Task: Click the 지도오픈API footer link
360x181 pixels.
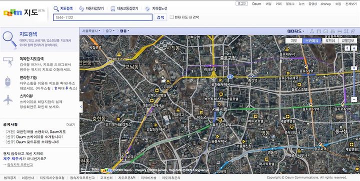Action: [126, 178]
